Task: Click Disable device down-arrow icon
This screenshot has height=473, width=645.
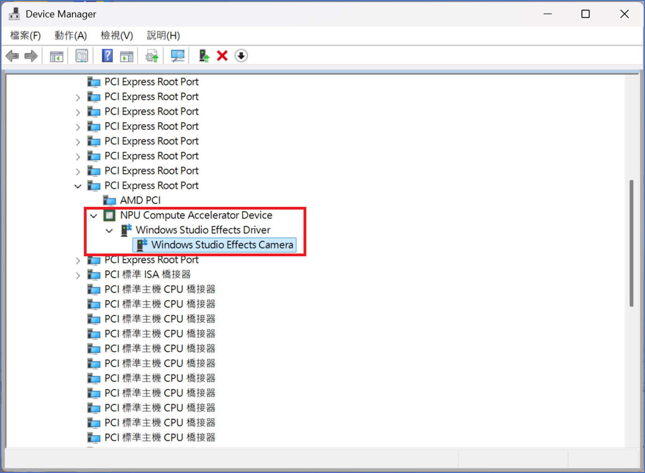Action: [x=241, y=56]
